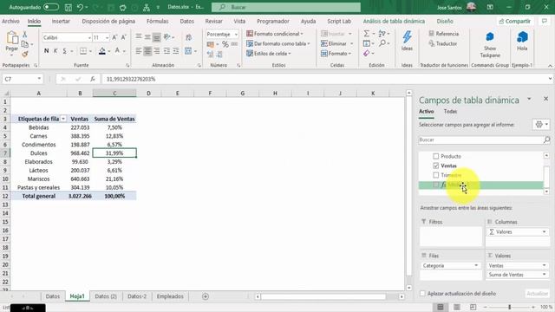Apply underline with the S button
This screenshot has width=555, height=312.
pos(64,51)
